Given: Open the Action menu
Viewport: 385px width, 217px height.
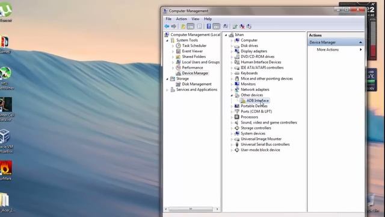Looking at the screenshot, I should tap(181, 19).
